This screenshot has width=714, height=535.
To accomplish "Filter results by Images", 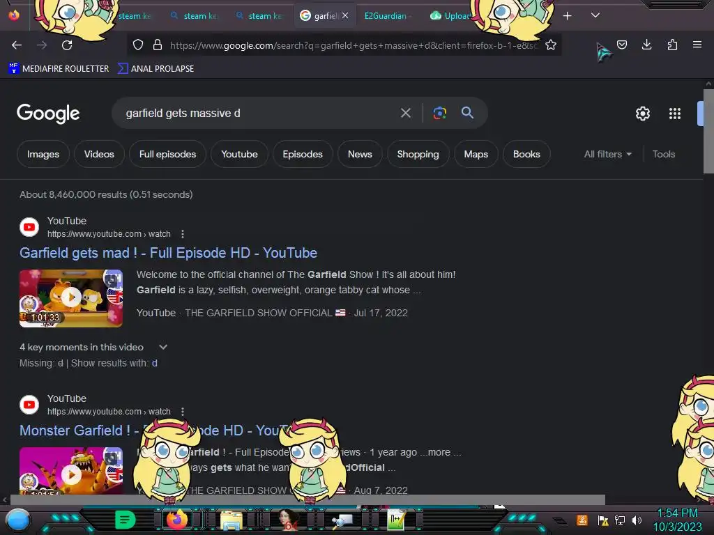I will click(43, 154).
